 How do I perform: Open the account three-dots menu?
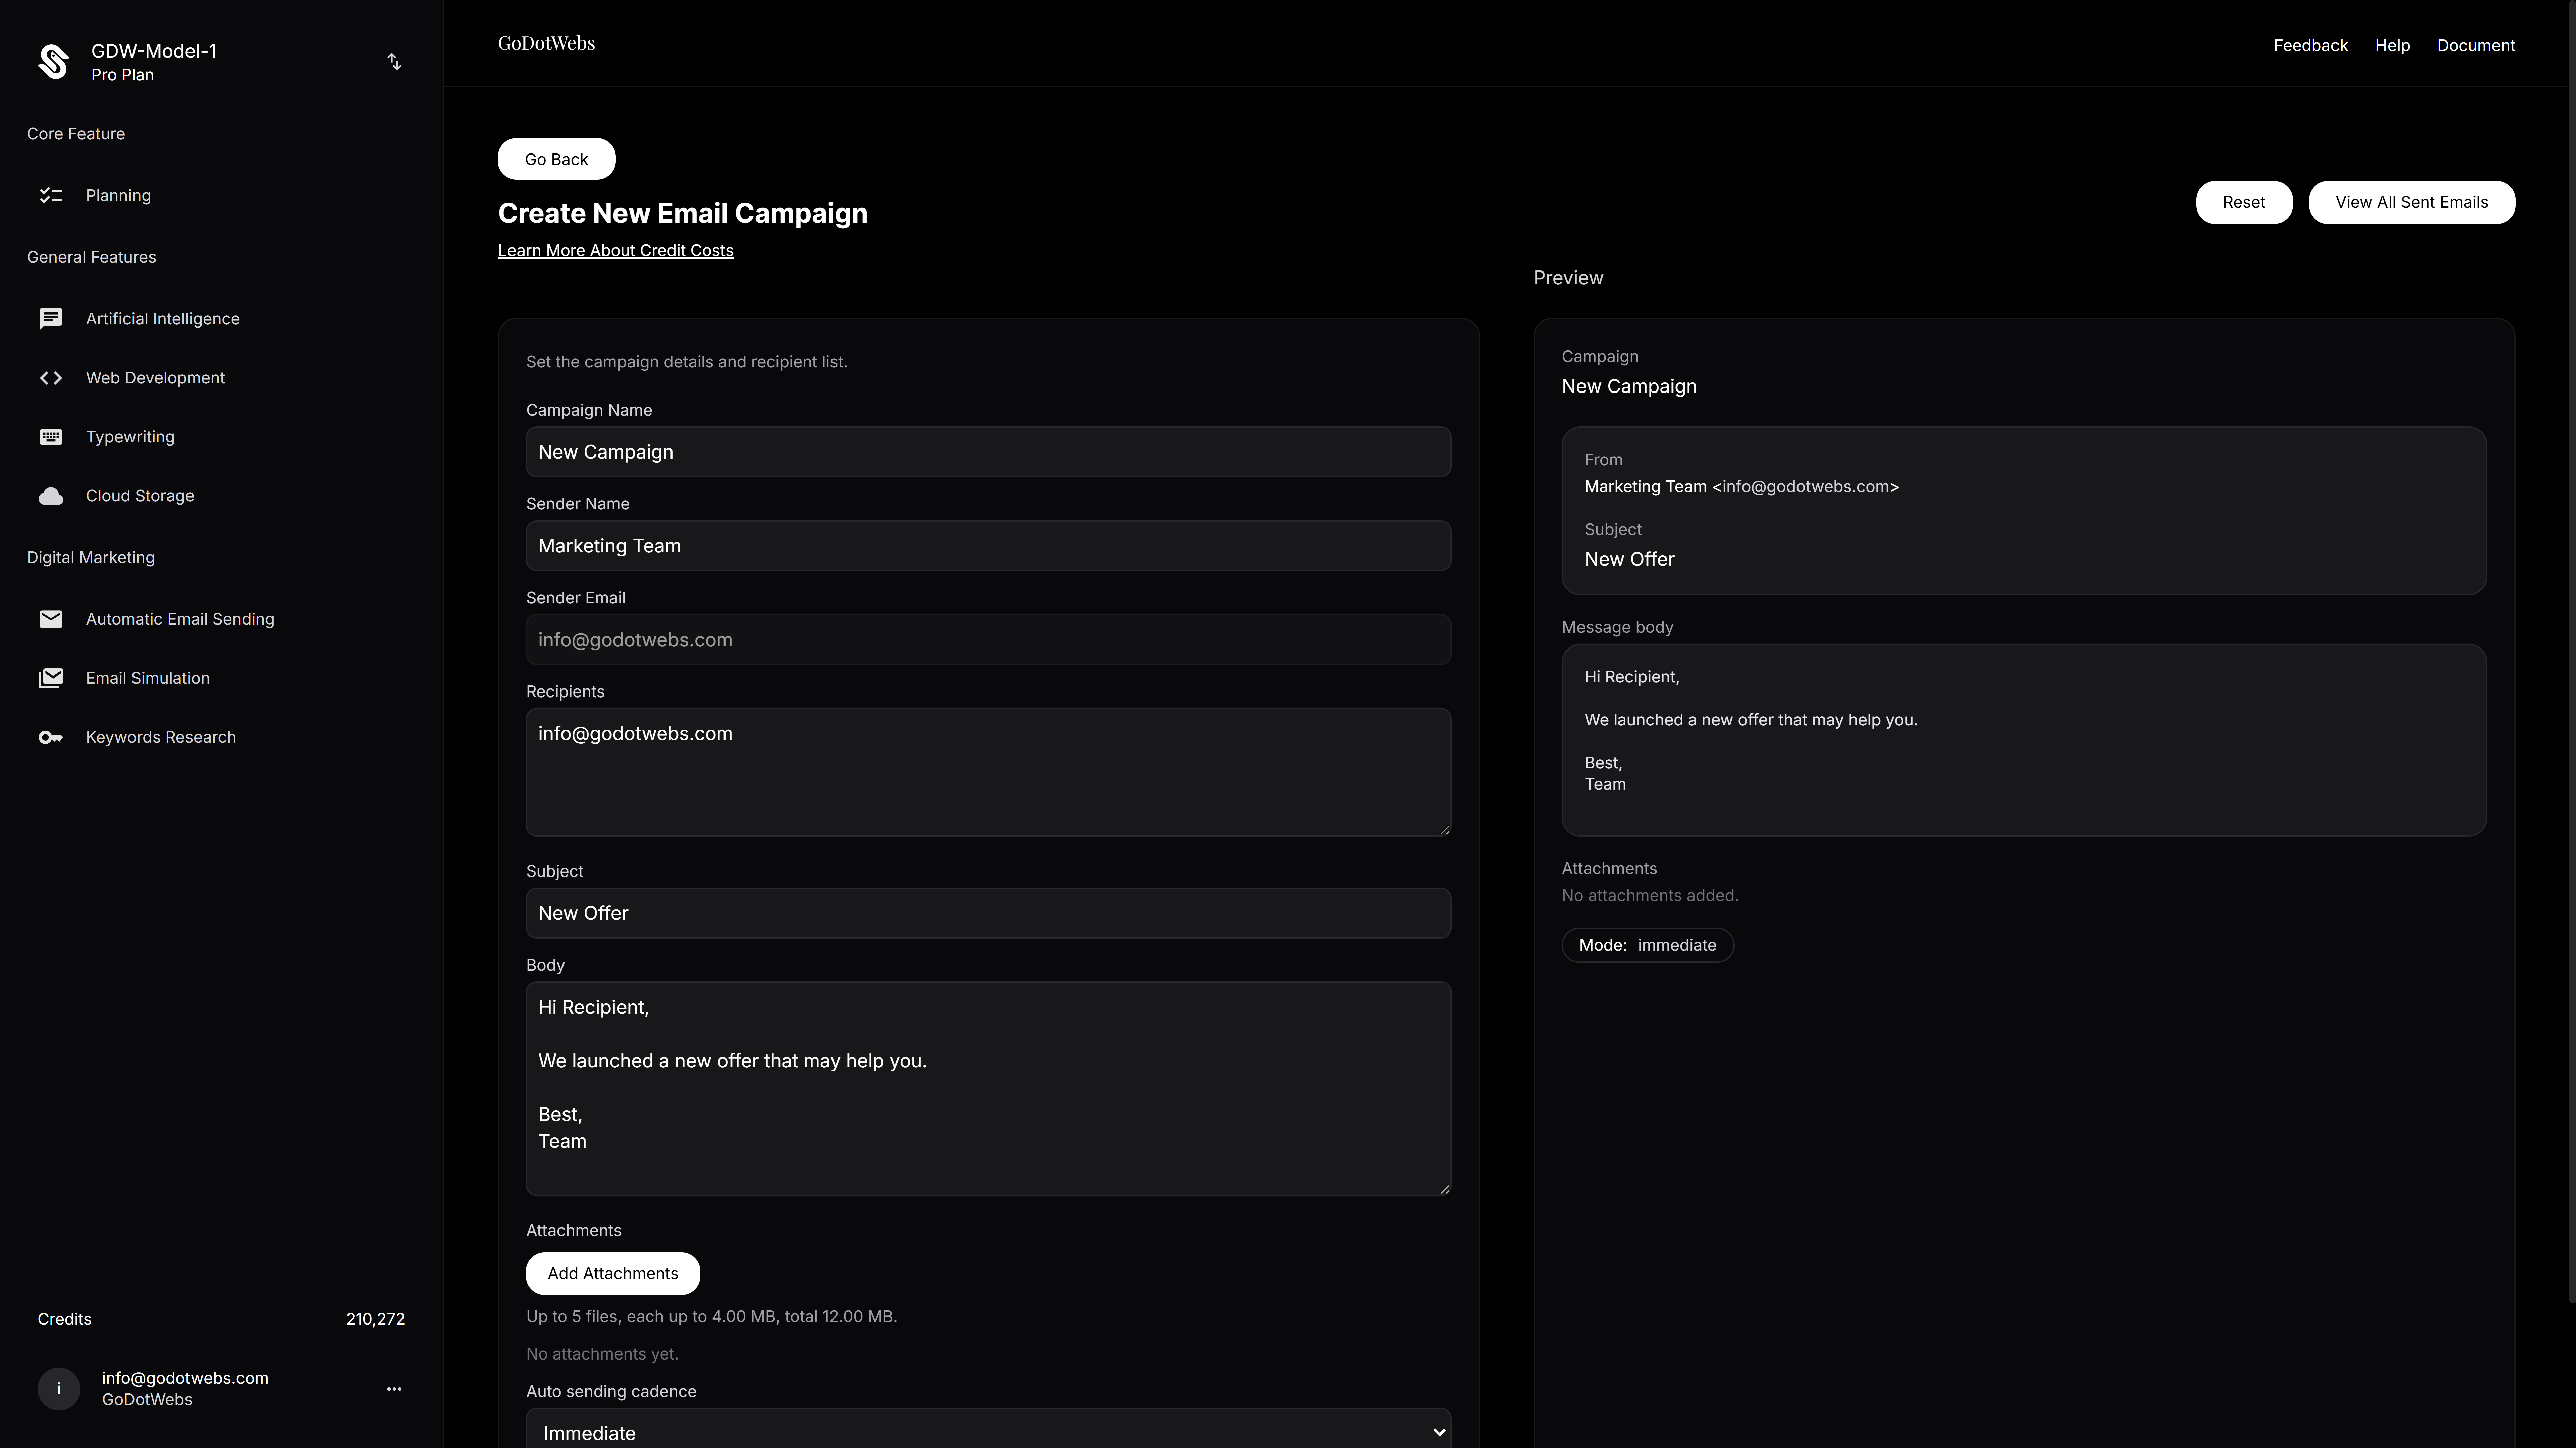(394, 1389)
